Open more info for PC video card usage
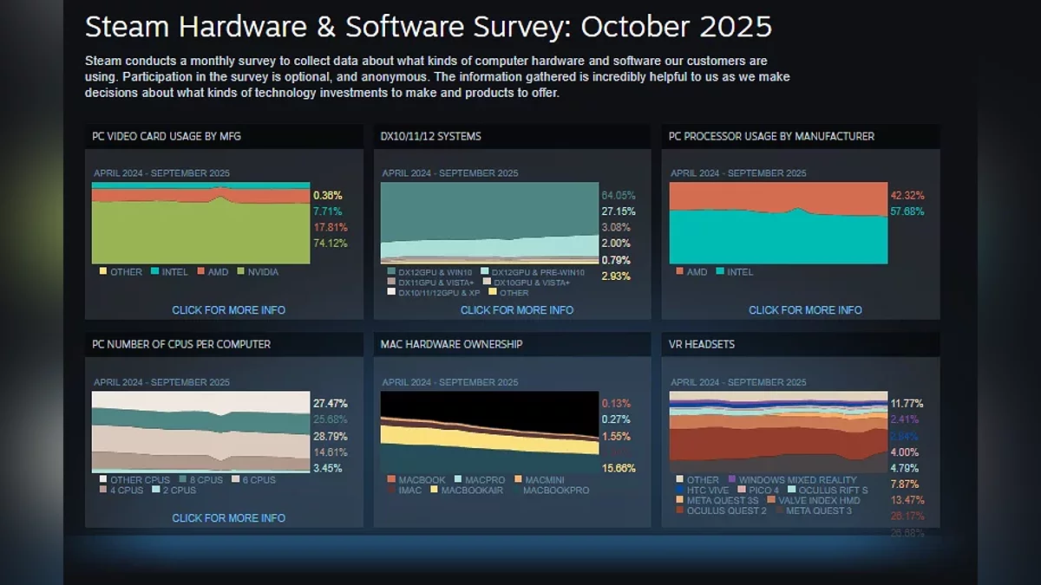The width and height of the screenshot is (1041, 585). (x=228, y=310)
